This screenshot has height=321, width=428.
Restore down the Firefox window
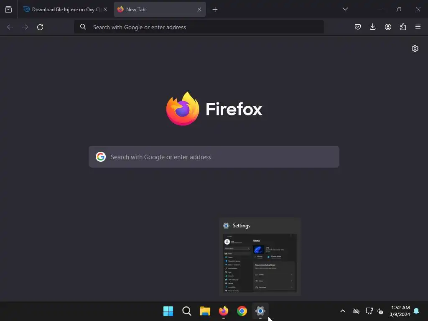pos(399,9)
